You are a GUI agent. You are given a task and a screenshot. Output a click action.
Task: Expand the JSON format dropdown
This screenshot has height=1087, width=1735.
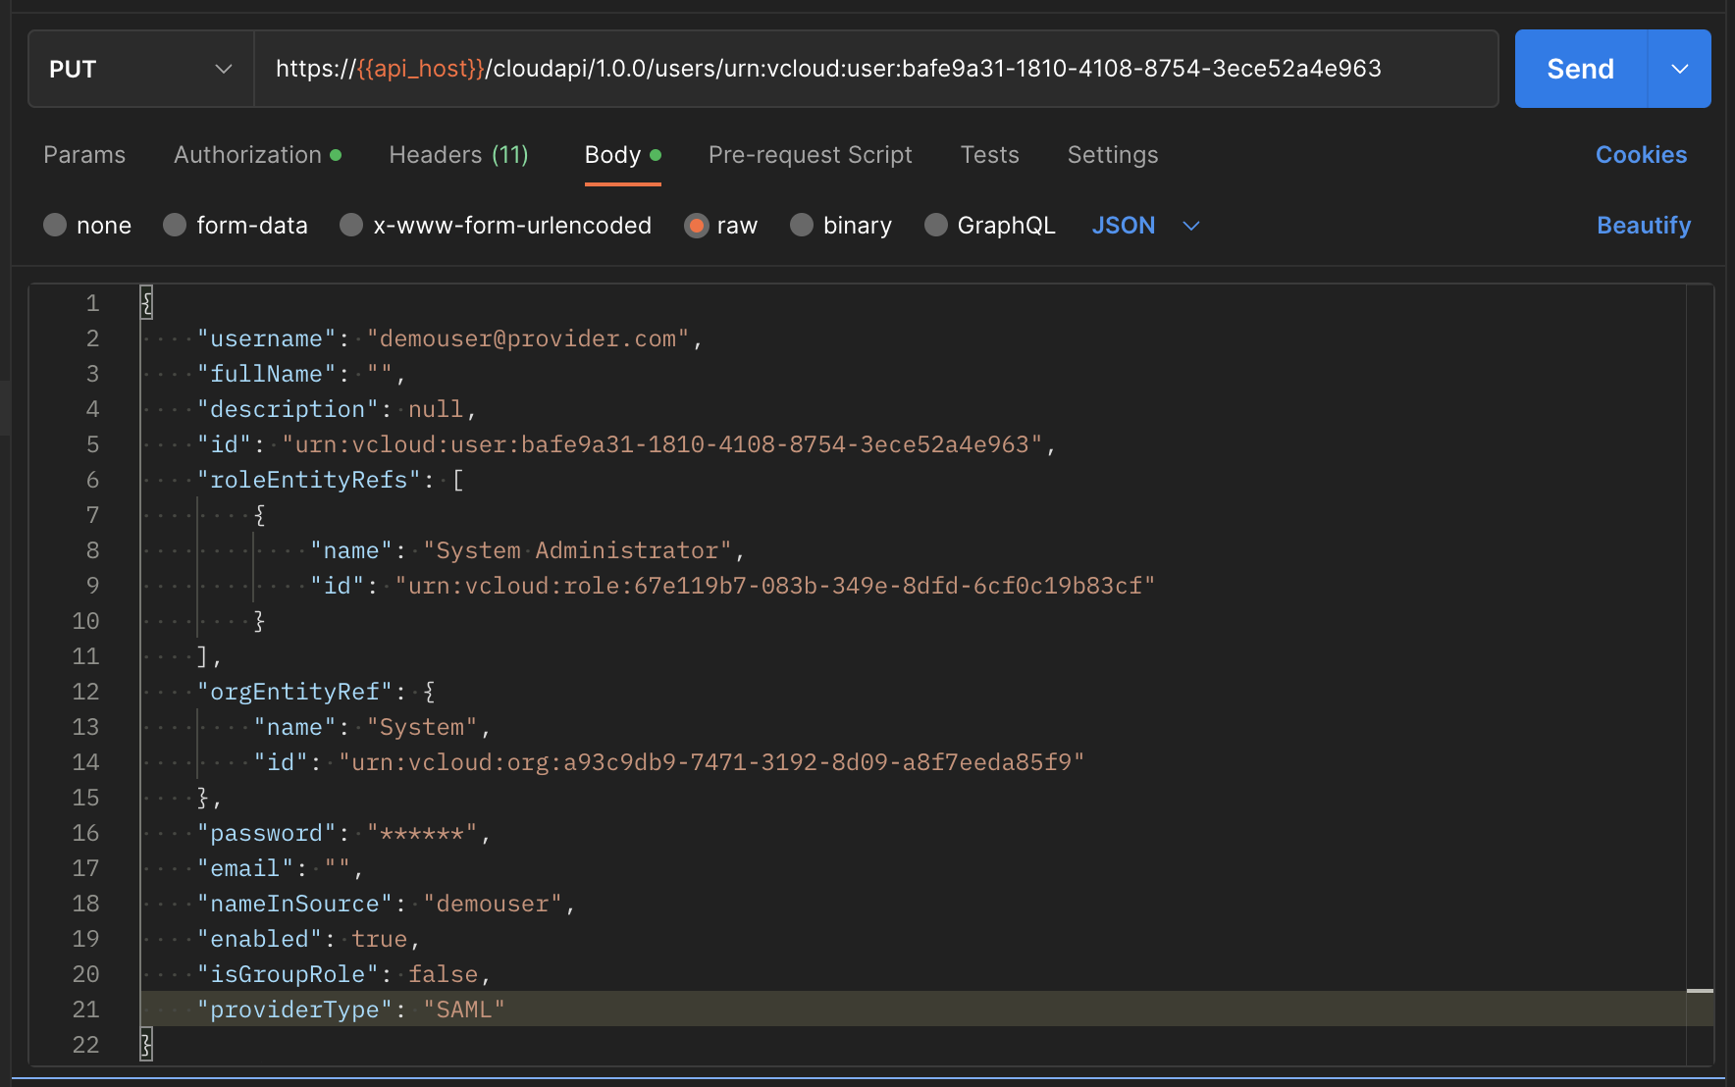pyautogui.click(x=1145, y=226)
